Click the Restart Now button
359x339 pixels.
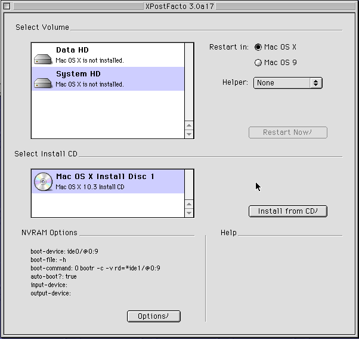[x=288, y=132]
